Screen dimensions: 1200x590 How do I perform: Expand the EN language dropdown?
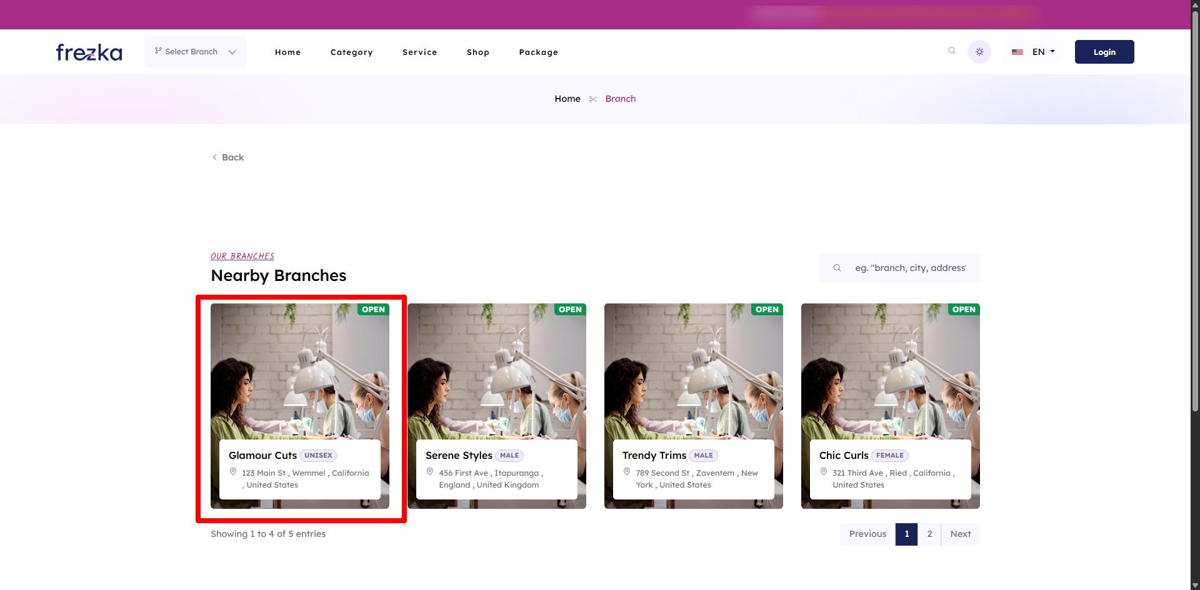click(x=1044, y=52)
